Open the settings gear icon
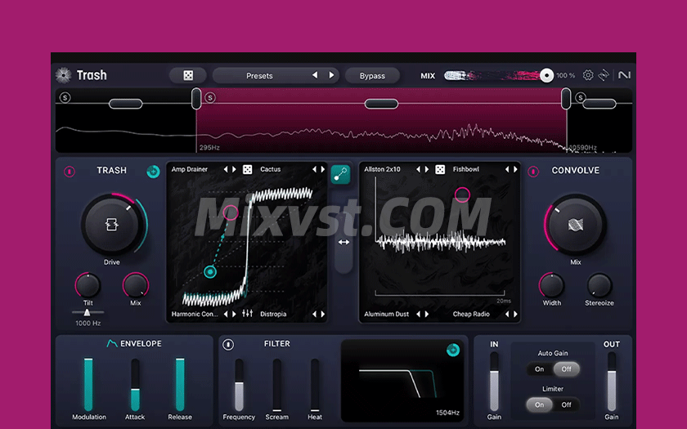 pyautogui.click(x=588, y=75)
